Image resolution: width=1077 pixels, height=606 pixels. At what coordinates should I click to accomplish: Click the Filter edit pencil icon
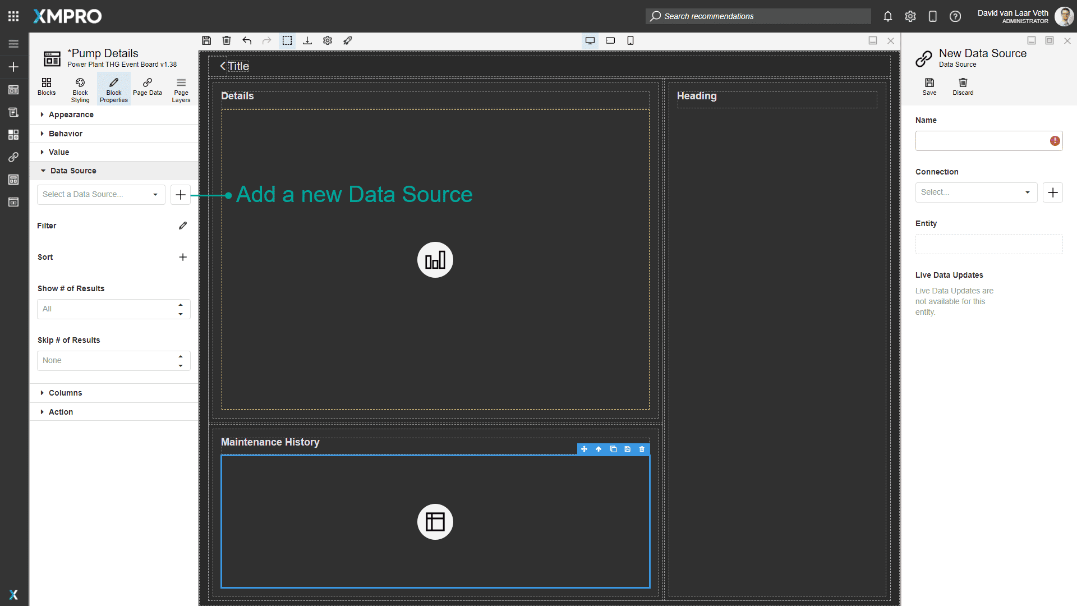tap(183, 226)
